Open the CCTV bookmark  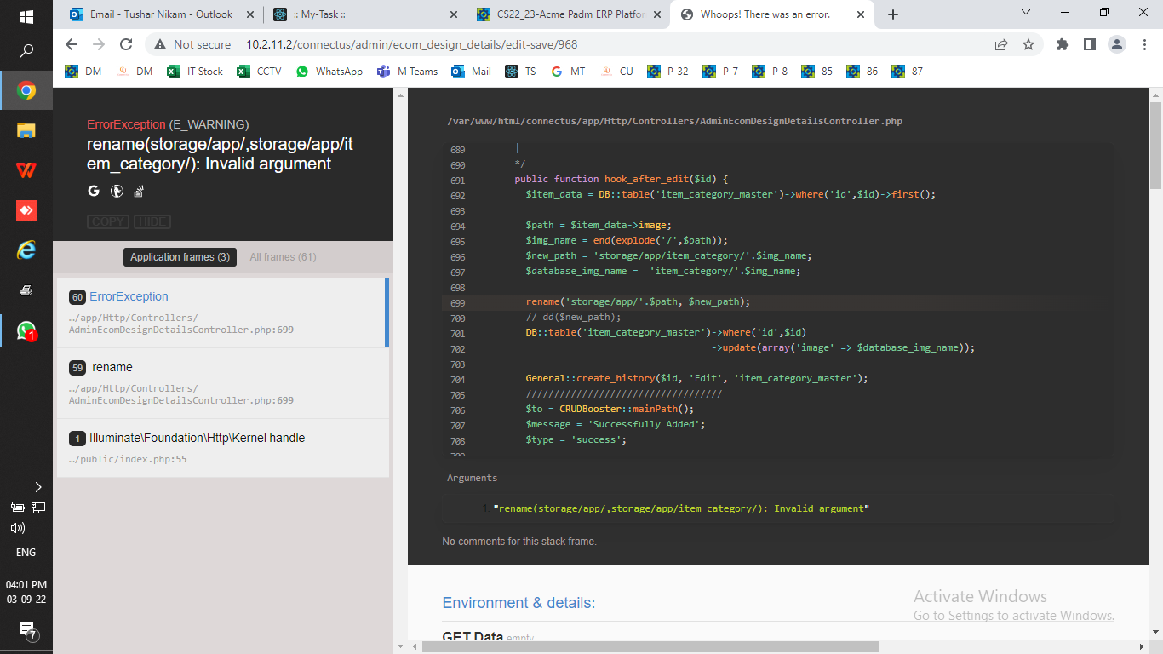pyautogui.click(x=259, y=72)
